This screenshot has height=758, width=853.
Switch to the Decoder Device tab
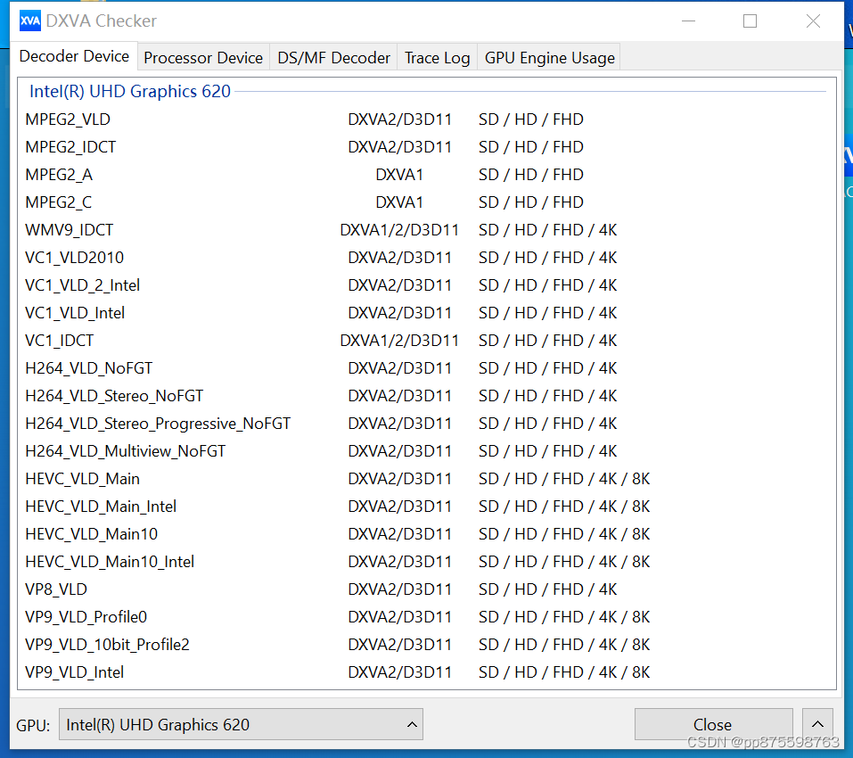pos(74,56)
